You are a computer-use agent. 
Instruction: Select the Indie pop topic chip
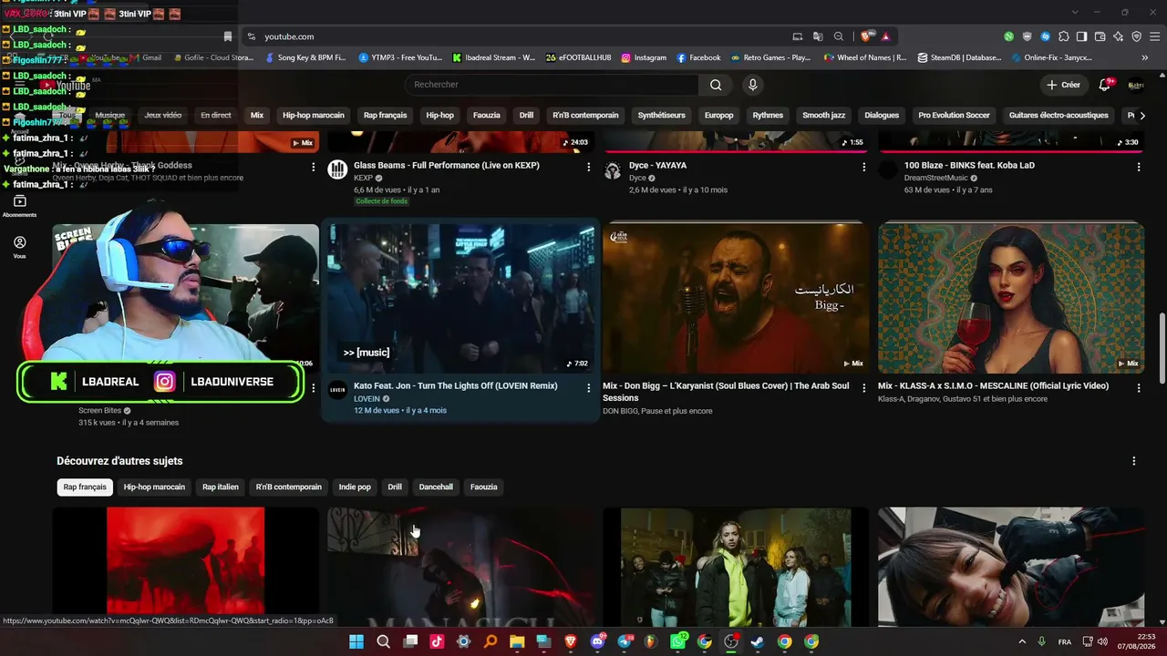355,487
